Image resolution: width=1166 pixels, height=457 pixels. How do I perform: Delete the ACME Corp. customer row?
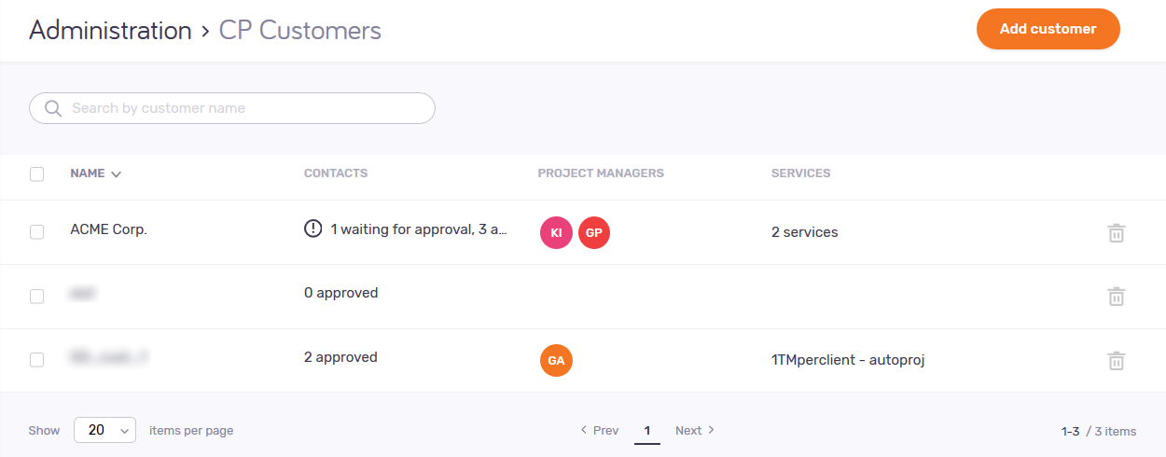(1116, 233)
